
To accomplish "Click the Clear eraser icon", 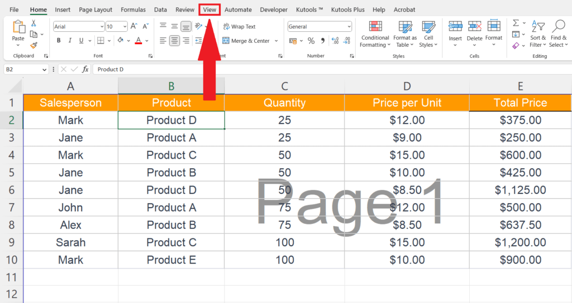I will click(x=516, y=46).
